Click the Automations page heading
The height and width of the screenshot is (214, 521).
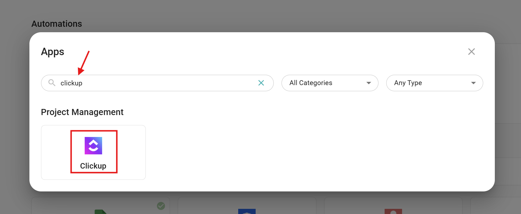[57, 24]
